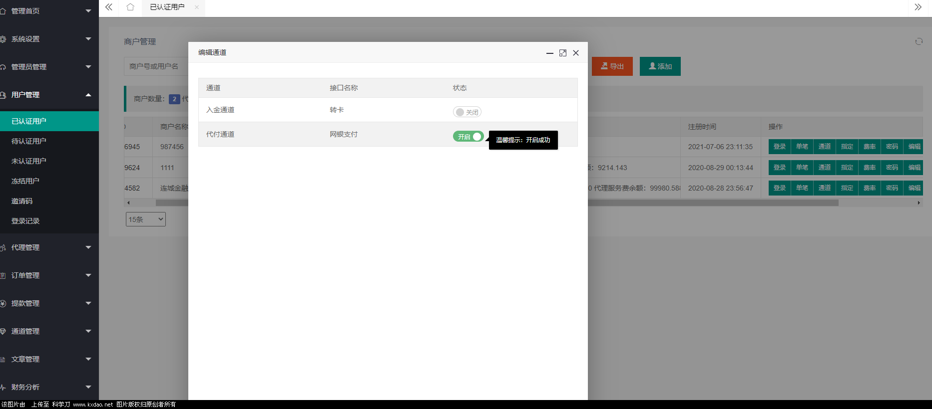
Task: Open the 15条 page size dropdown
Action: (145, 219)
